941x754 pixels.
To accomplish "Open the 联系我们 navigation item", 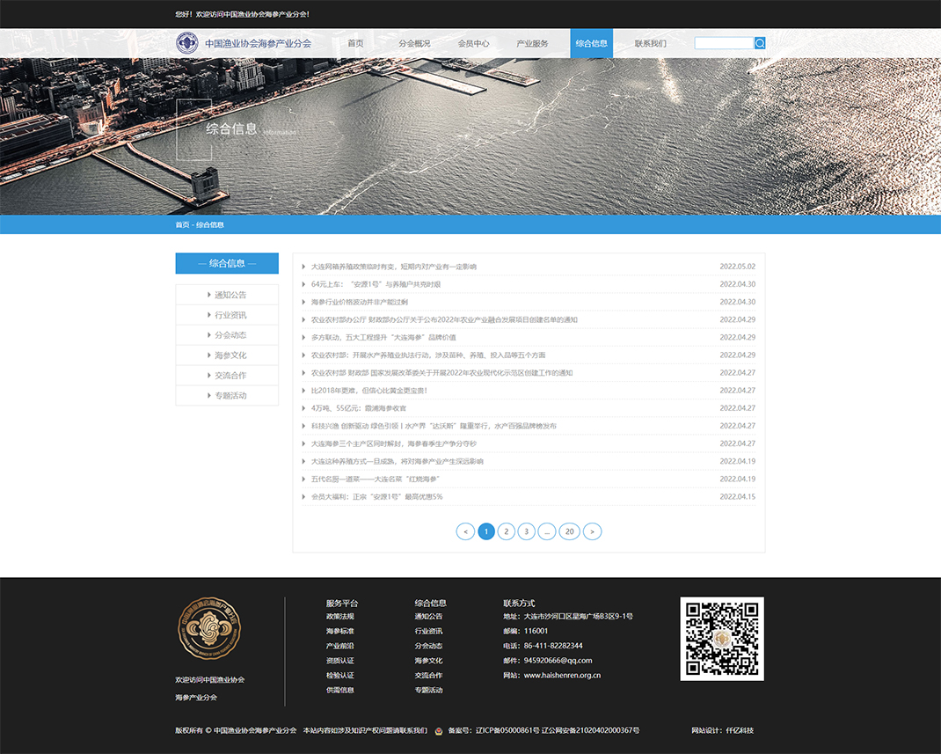I will pos(650,43).
